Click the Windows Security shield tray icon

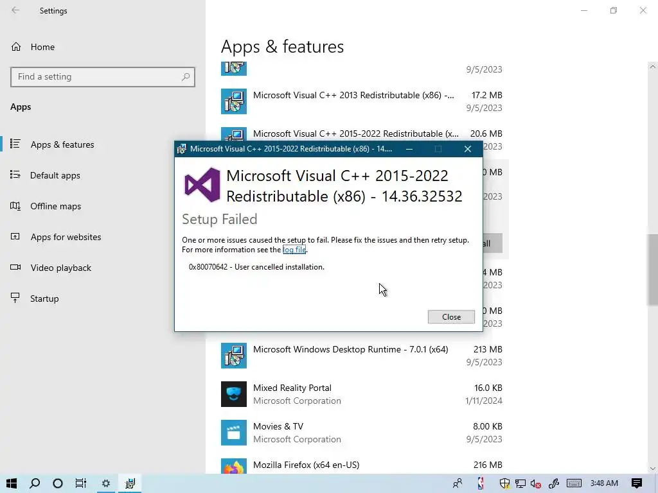(x=504, y=483)
